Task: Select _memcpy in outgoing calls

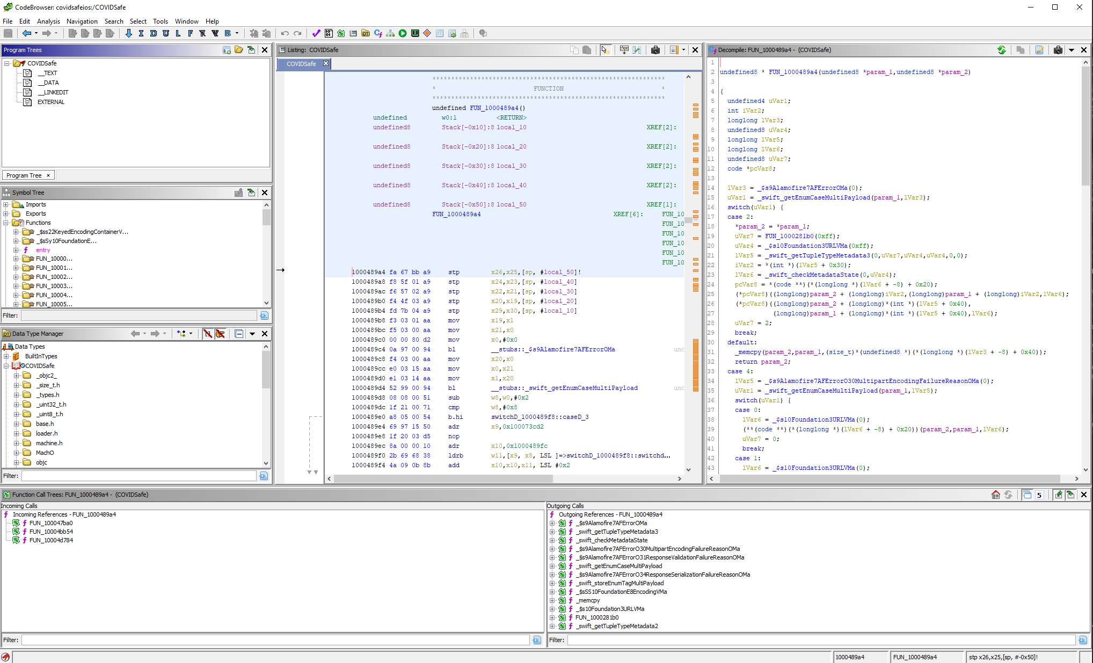Action: coord(589,600)
